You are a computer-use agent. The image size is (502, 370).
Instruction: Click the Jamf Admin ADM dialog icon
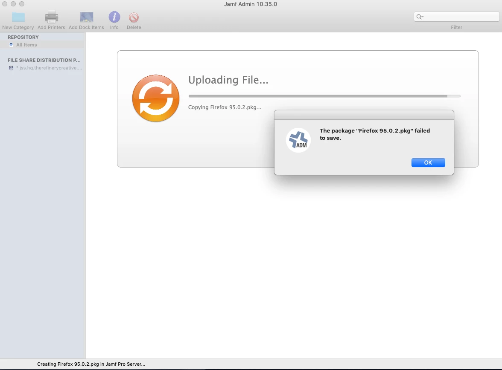298,140
